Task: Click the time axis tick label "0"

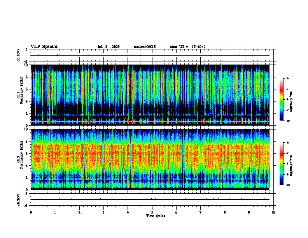Action: point(31,212)
